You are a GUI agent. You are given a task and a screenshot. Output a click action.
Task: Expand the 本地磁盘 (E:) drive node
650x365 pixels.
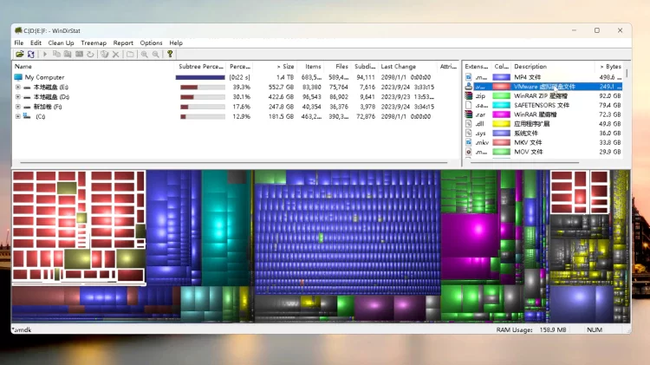(17, 87)
